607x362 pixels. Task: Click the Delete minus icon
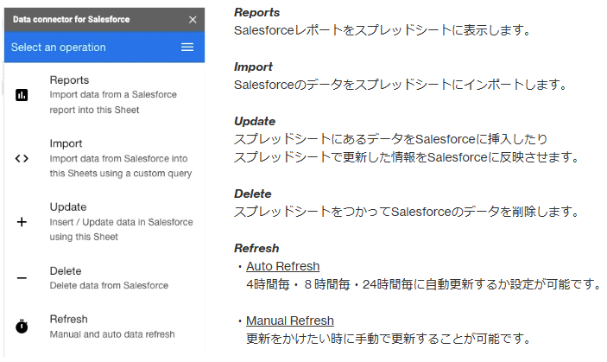(22, 278)
